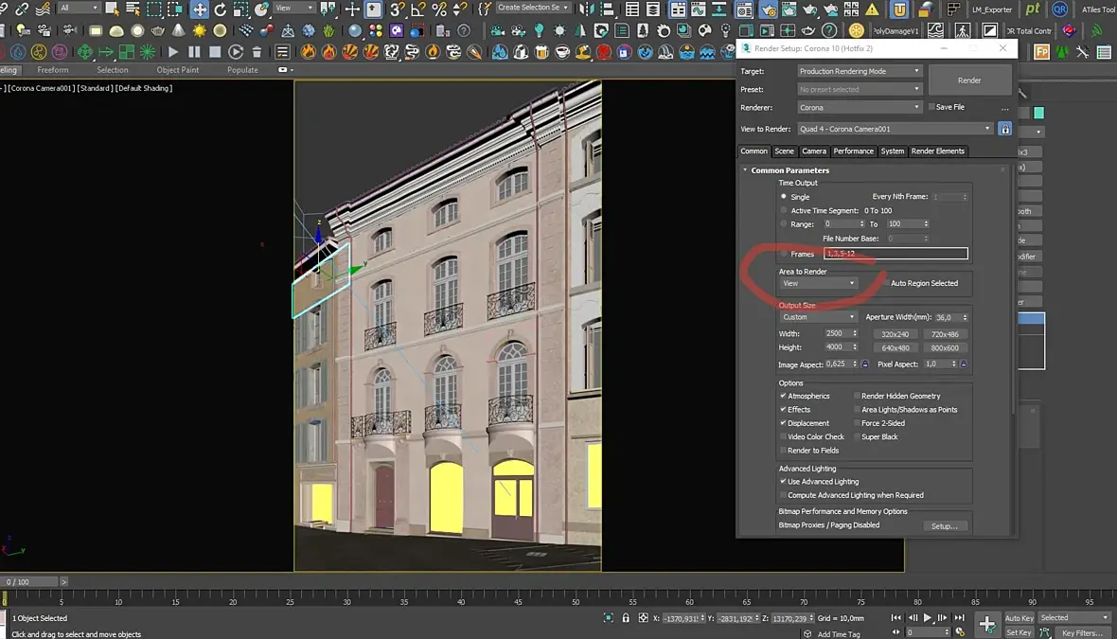This screenshot has height=639, width=1117.
Task: Toggle Angle Snap in the toolbar
Action: (x=417, y=9)
